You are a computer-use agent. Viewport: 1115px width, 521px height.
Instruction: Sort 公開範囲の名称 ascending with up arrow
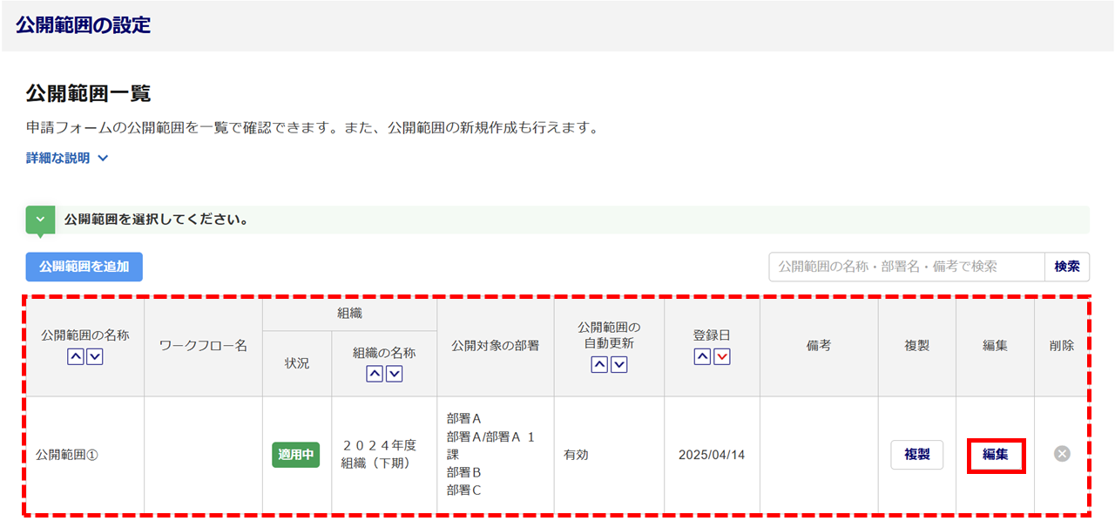click(76, 357)
